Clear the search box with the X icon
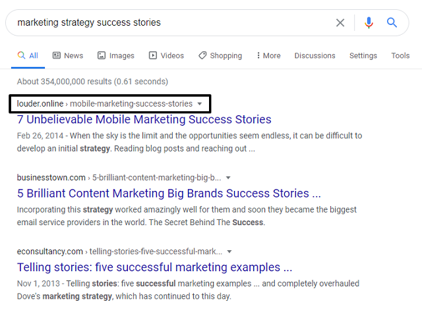This screenshot has width=422, height=316. click(340, 22)
